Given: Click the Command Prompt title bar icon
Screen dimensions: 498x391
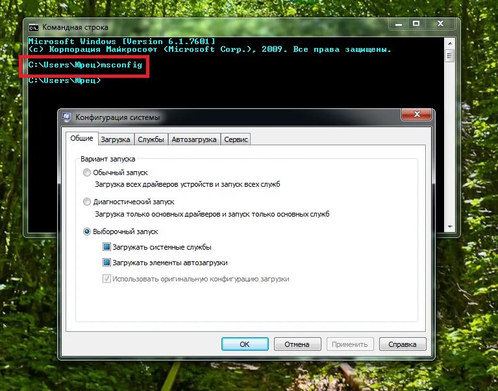Looking at the screenshot, I should (33, 28).
